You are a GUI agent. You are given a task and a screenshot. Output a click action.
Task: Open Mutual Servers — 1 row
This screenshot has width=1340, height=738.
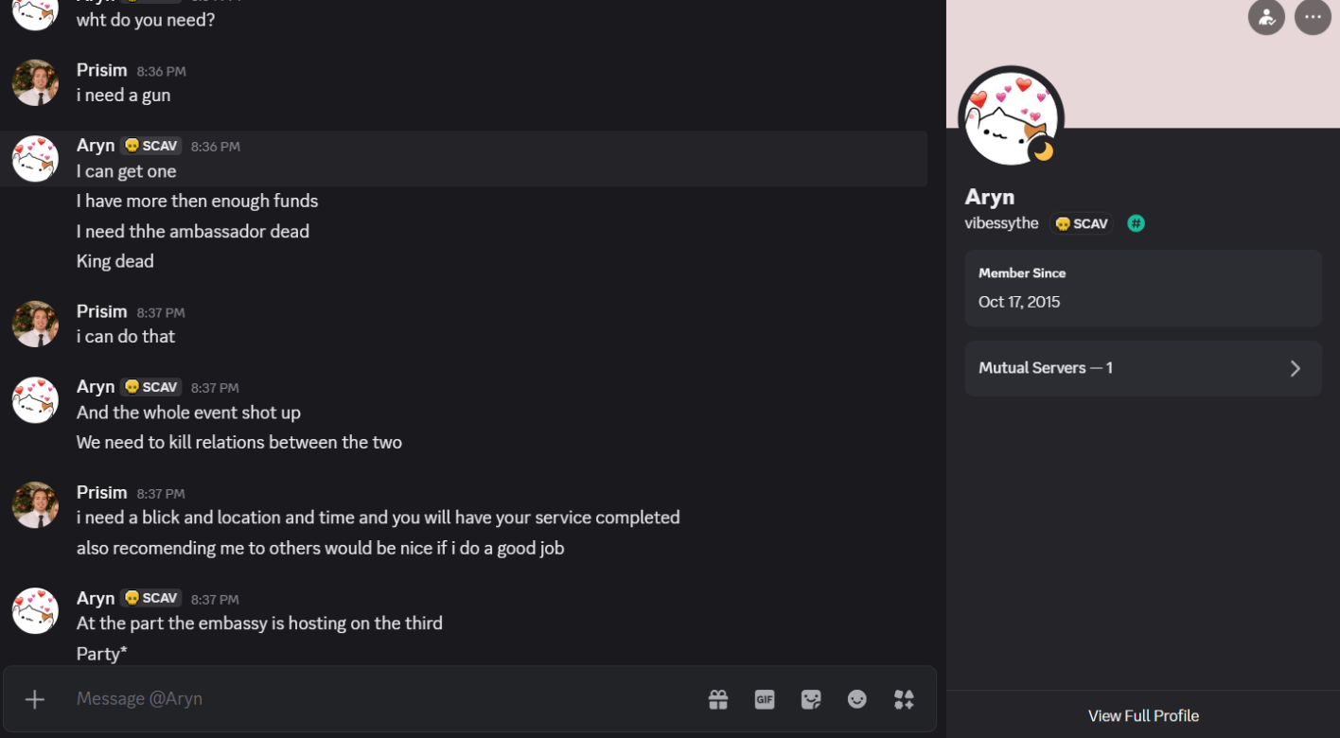(1143, 368)
